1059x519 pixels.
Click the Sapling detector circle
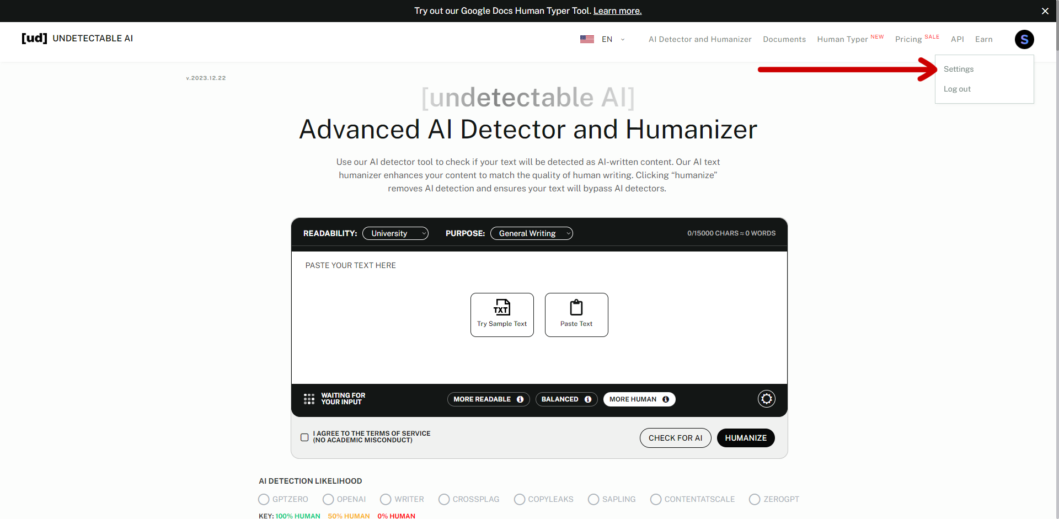tap(593, 499)
